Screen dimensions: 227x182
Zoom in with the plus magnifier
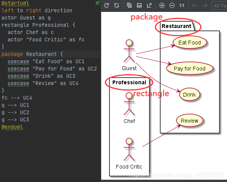pos(162,5)
